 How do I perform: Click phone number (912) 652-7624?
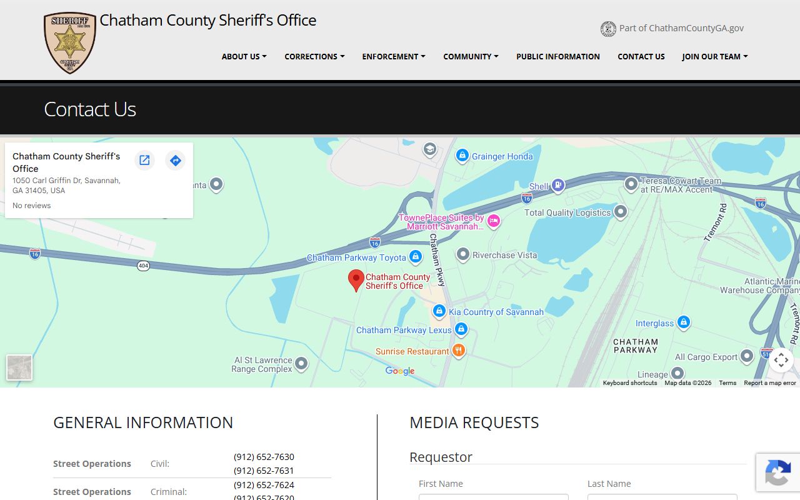264,485
